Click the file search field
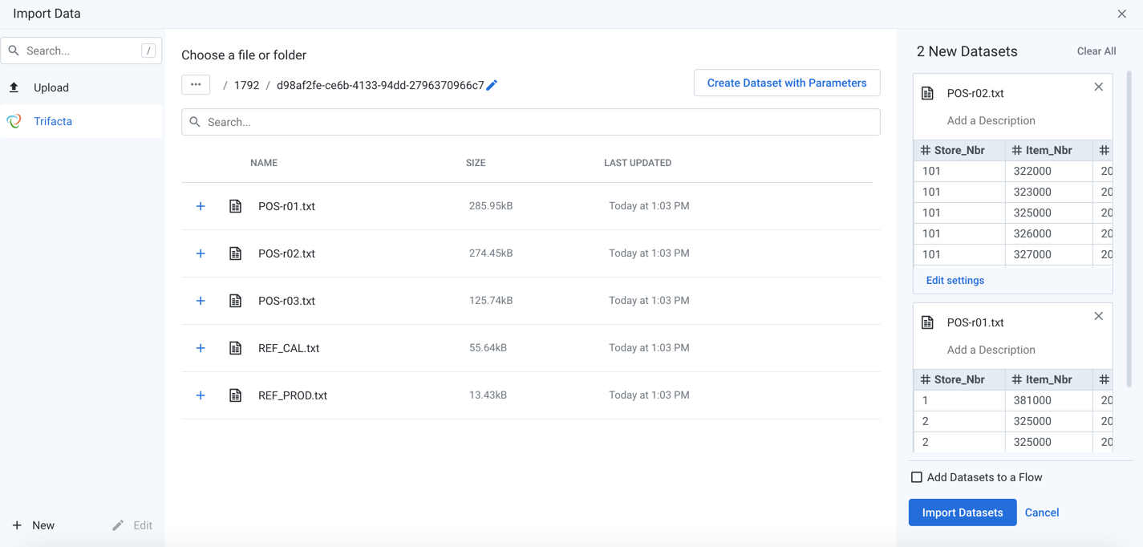The height and width of the screenshot is (547, 1143). point(530,122)
